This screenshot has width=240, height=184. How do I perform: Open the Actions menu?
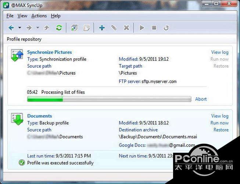(39, 16)
